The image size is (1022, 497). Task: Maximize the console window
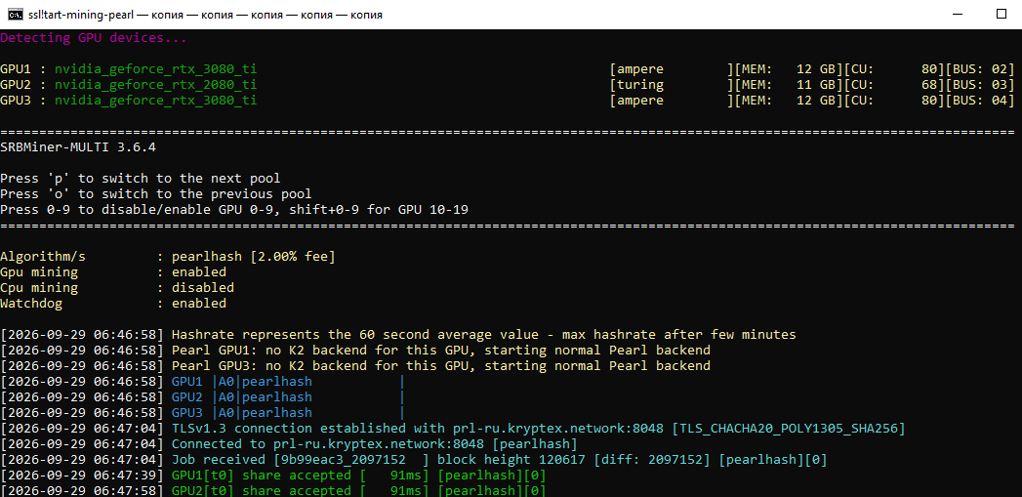[1002, 15]
